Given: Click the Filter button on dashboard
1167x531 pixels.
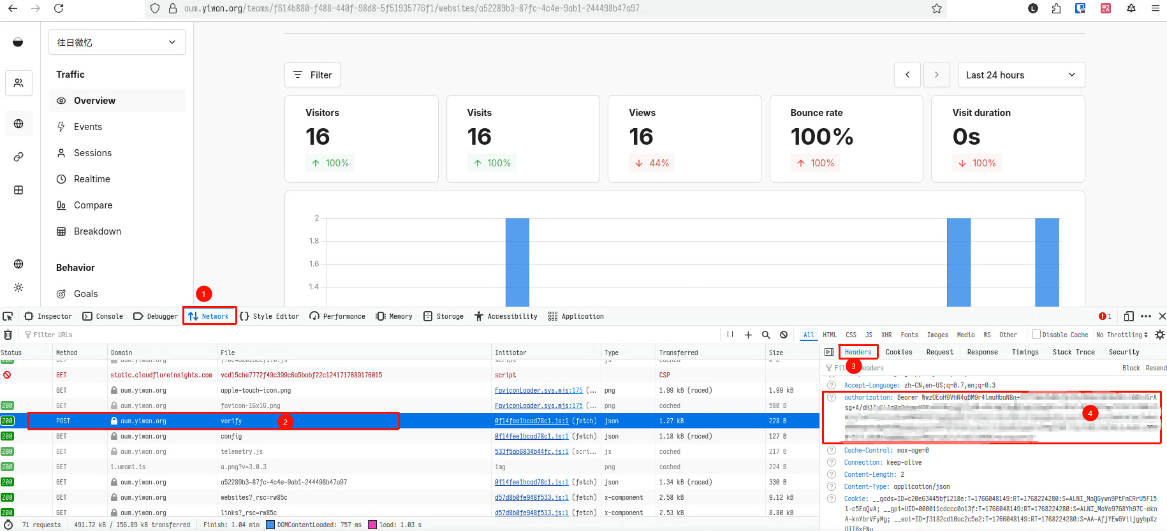Looking at the screenshot, I should (x=312, y=75).
